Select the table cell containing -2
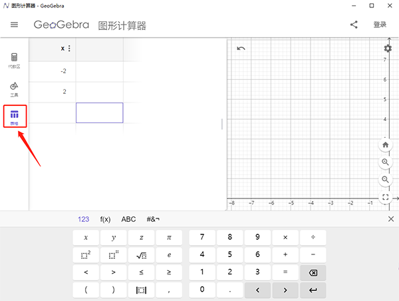 (x=53, y=71)
